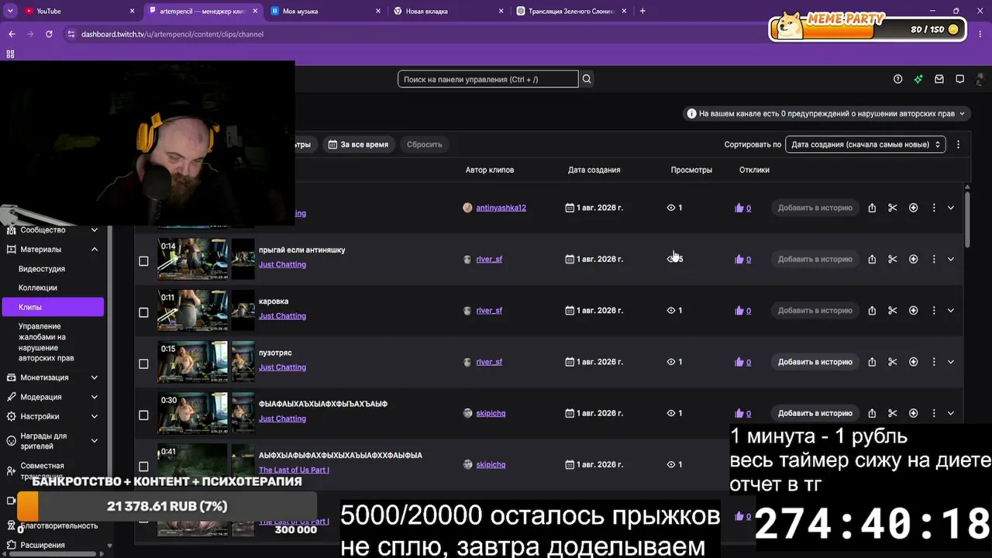This screenshot has width=992, height=558.
Task: Open the inbox envelope icon
Action: (x=939, y=79)
